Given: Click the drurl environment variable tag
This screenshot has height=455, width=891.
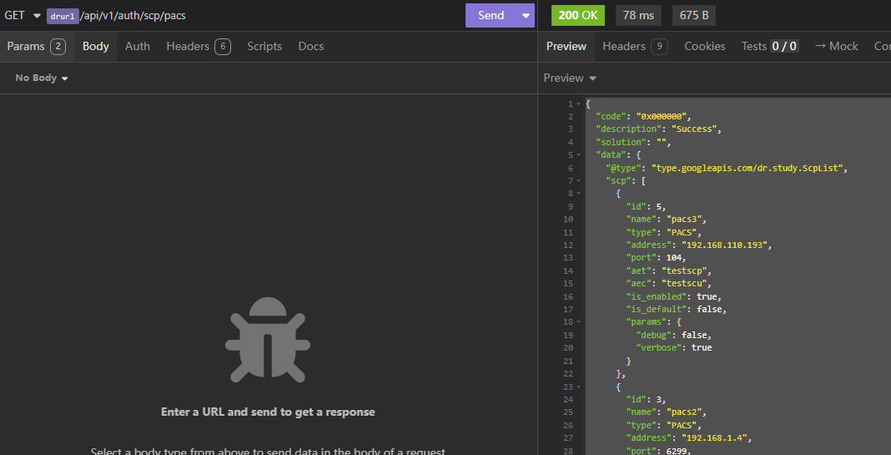Looking at the screenshot, I should 63,16.
